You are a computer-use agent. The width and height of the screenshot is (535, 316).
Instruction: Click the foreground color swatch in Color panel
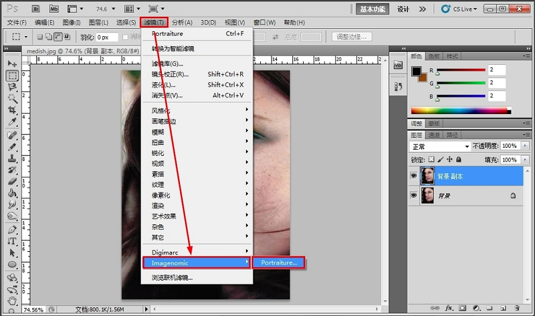point(416,71)
